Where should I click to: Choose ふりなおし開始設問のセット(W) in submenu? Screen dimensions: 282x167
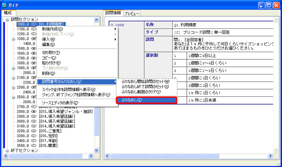click(x=147, y=82)
